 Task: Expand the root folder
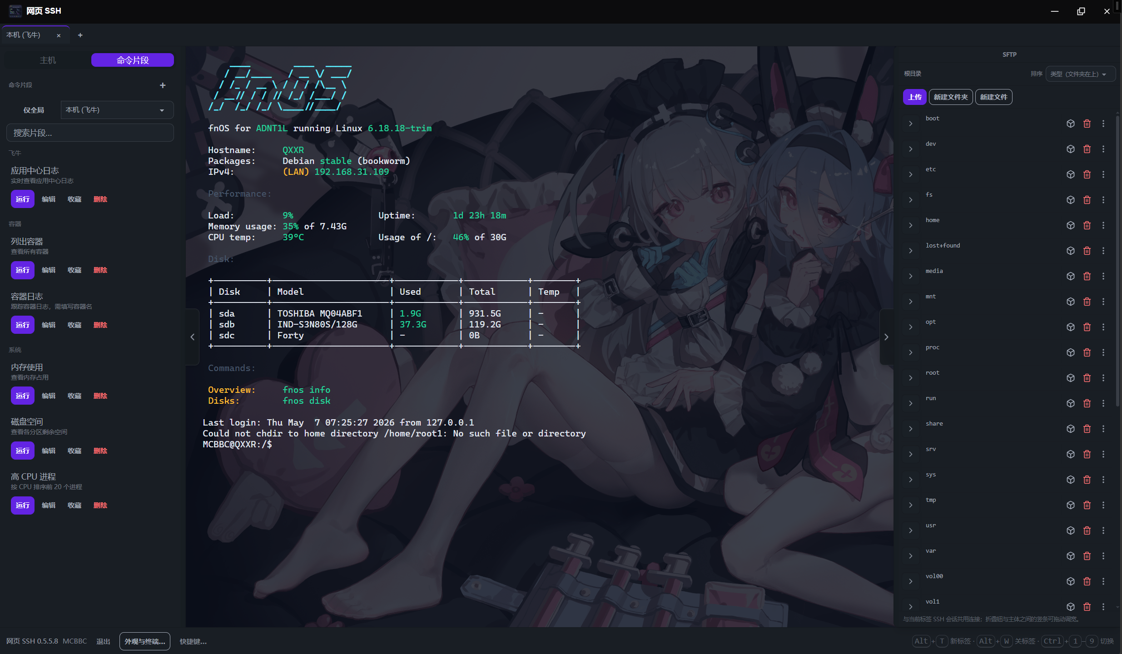tap(910, 378)
